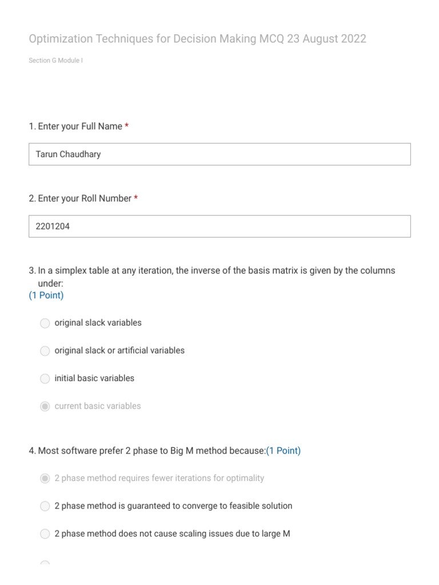Select '2 phase method requires fewer iterations' option
The height and width of the screenshot is (585, 439).
[45, 478]
